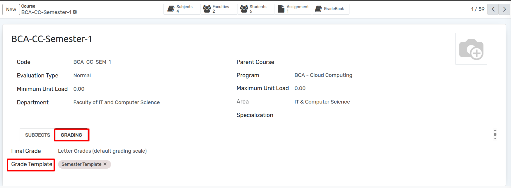Image resolution: width=511 pixels, height=188 pixels.
Task: Open the Subjects book icon stat button
Action: (x=171, y=9)
